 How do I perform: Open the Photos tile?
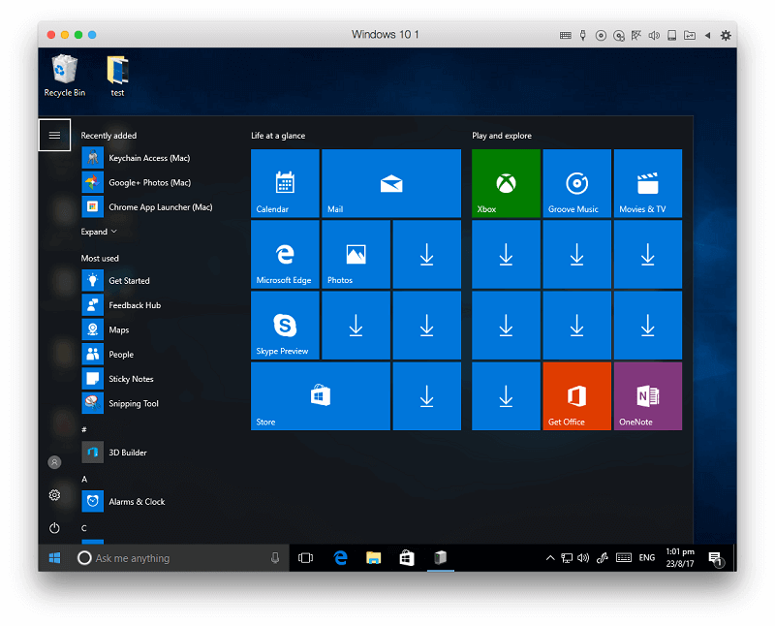pos(356,254)
